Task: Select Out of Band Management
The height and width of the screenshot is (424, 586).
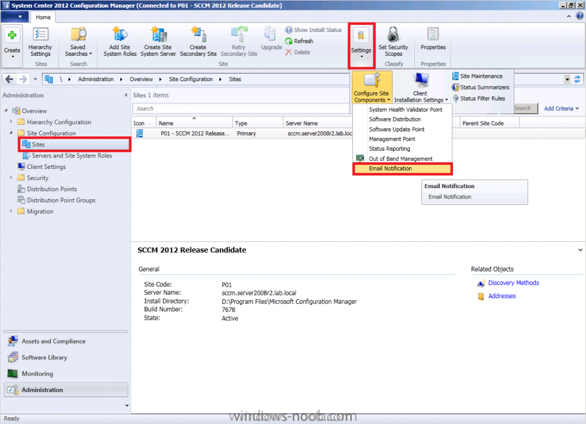Action: 403,159
